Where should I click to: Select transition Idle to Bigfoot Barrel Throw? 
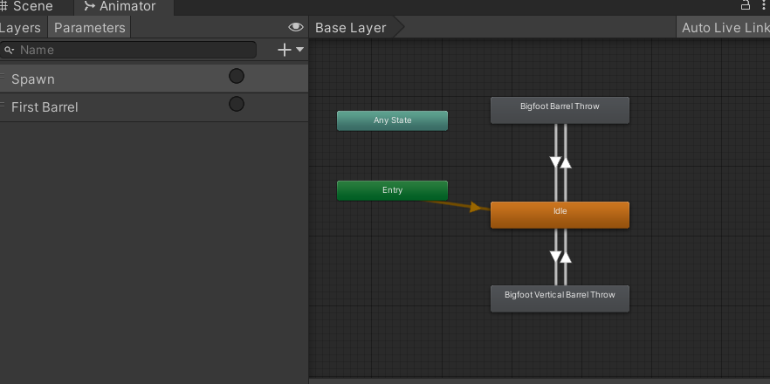(566, 162)
